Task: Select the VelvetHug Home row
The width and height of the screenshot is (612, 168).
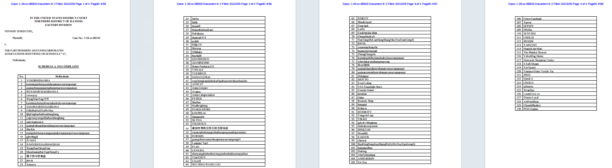Action: click(533, 56)
